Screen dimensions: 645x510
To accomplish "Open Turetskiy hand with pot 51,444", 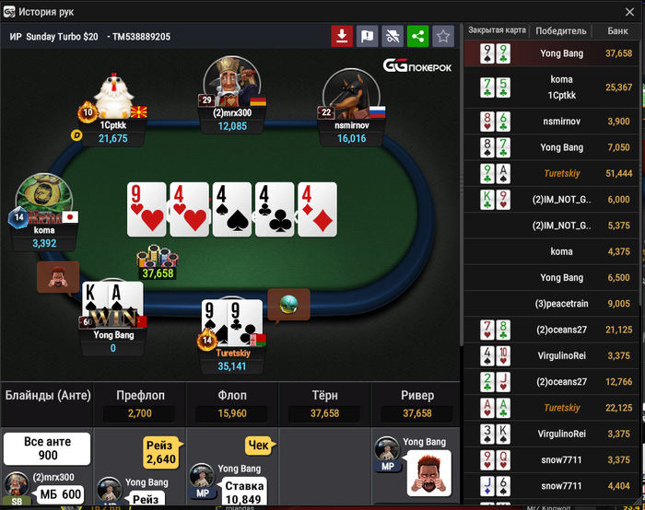I will [552, 173].
